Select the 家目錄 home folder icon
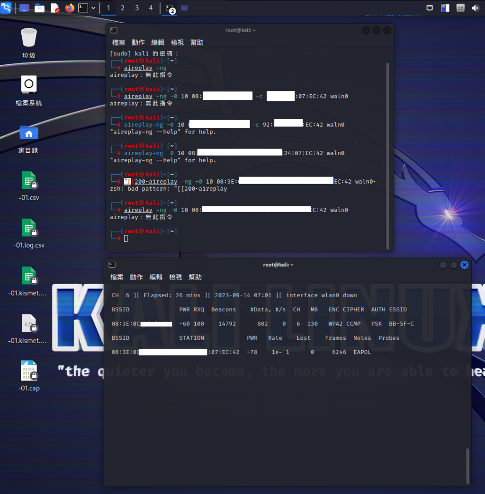Viewport: 485px width, 494px height. (29, 139)
